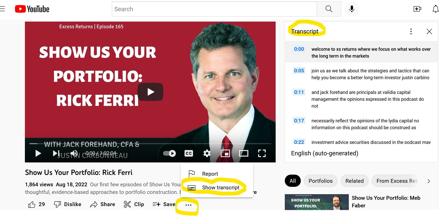Viewport: 439px width, 216px height.
Task: Create a Clip with scissors
Action: coord(134,204)
